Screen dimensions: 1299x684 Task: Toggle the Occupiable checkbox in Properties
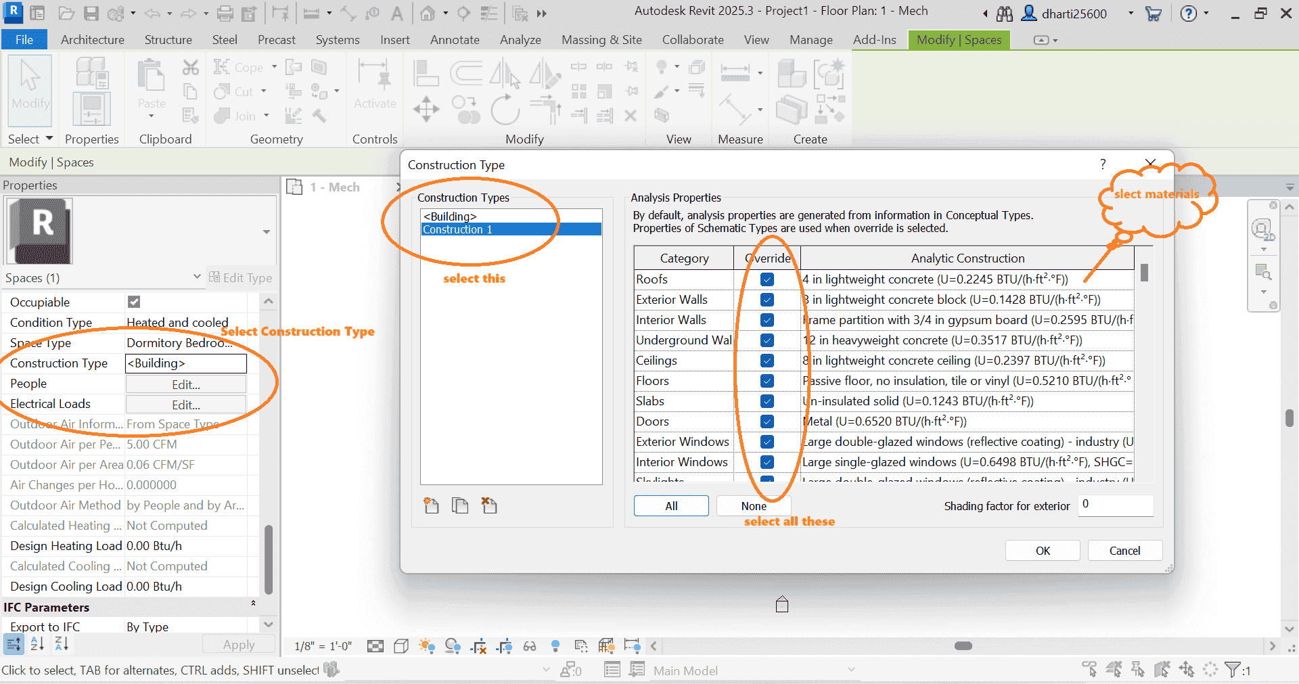pos(134,302)
